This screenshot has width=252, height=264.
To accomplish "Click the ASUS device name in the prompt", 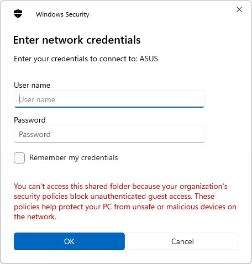I will 149,59.
